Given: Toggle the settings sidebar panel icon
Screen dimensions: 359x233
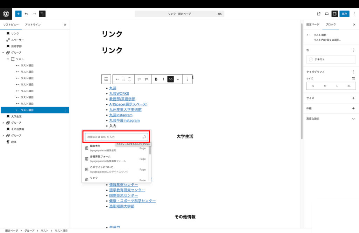Looking at the screenshot, I should click(334, 14).
